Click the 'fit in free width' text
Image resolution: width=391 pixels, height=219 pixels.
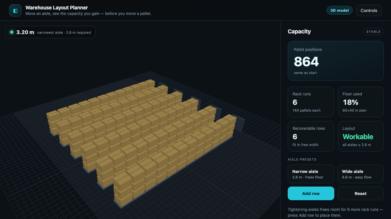pyautogui.click(x=306, y=145)
